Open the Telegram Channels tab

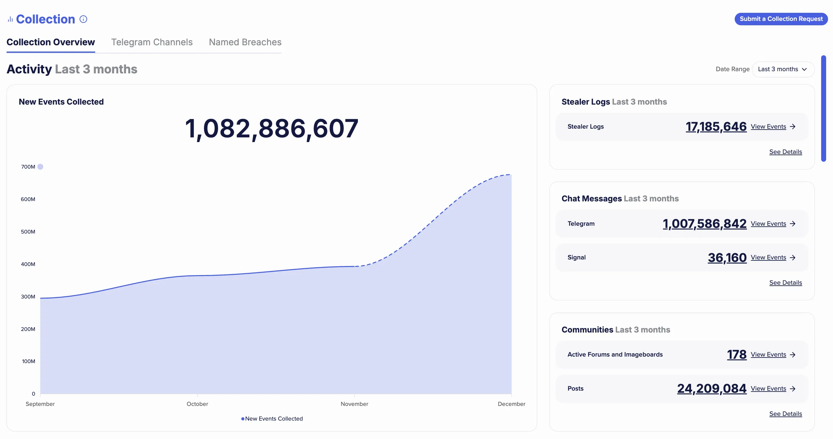[152, 42]
